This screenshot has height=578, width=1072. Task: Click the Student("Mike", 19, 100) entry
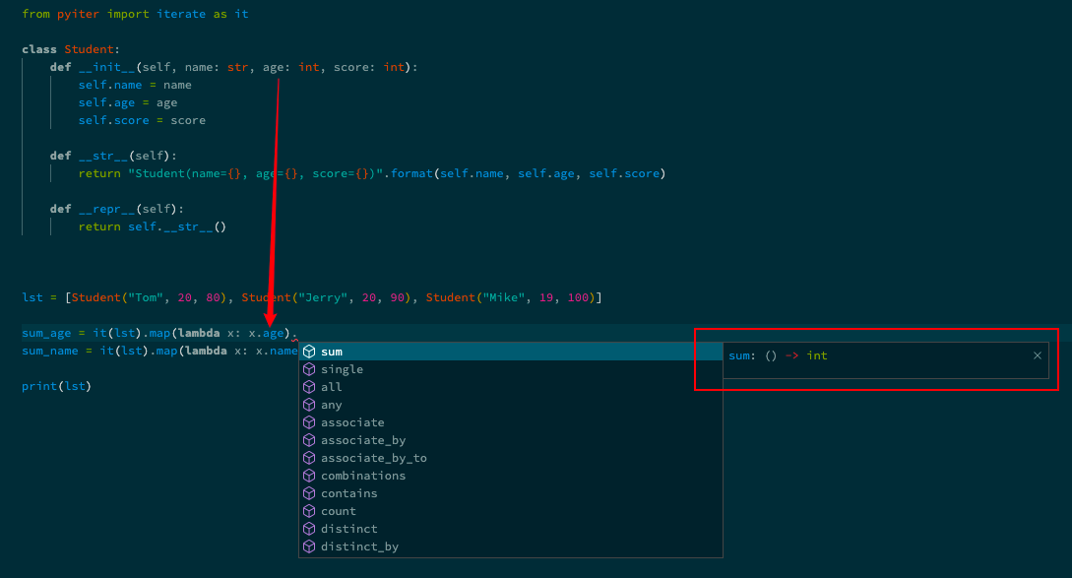pyautogui.click(x=511, y=297)
